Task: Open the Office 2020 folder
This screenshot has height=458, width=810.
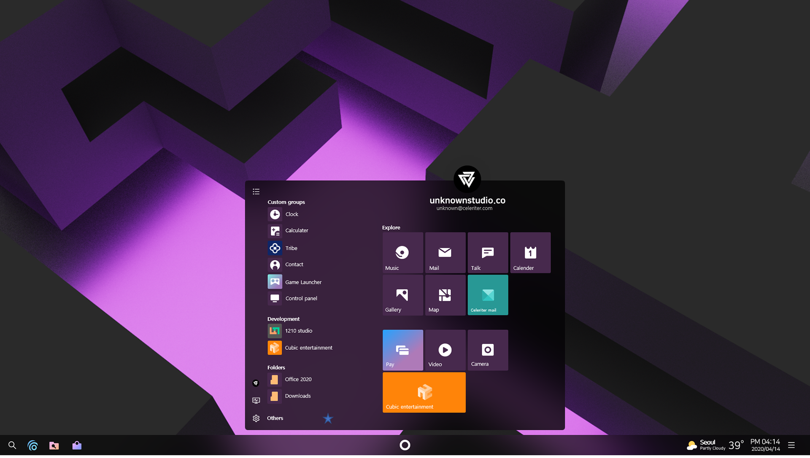Action: [298, 379]
